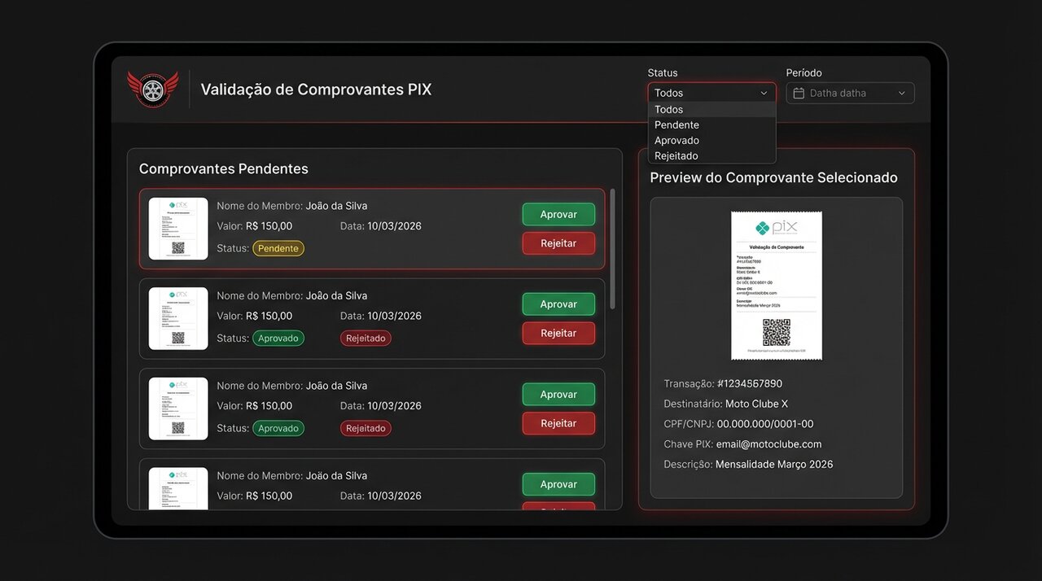The width and height of the screenshot is (1042, 581).
Task: Click the Rejeitado badge on second receipt
Action: point(366,339)
